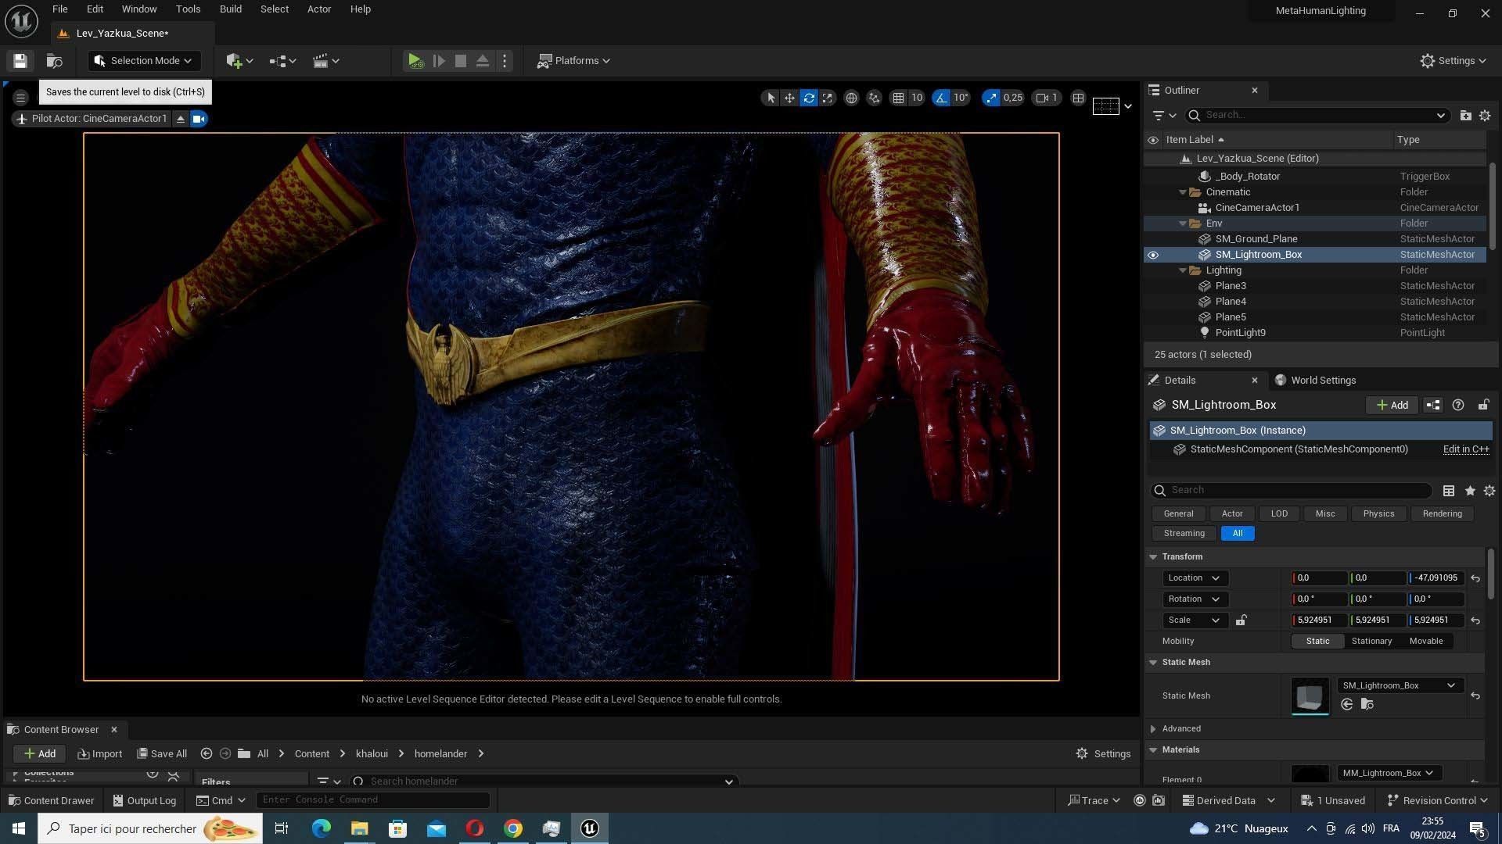Click the Add component button in Details
This screenshot has height=844, width=1502.
coord(1392,405)
